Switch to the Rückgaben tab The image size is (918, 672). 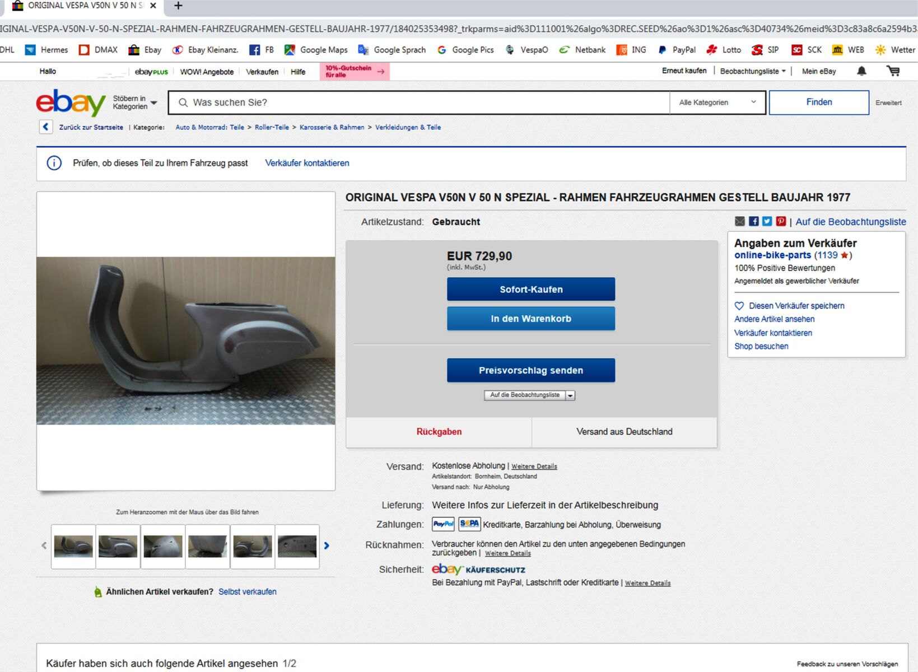pos(439,432)
